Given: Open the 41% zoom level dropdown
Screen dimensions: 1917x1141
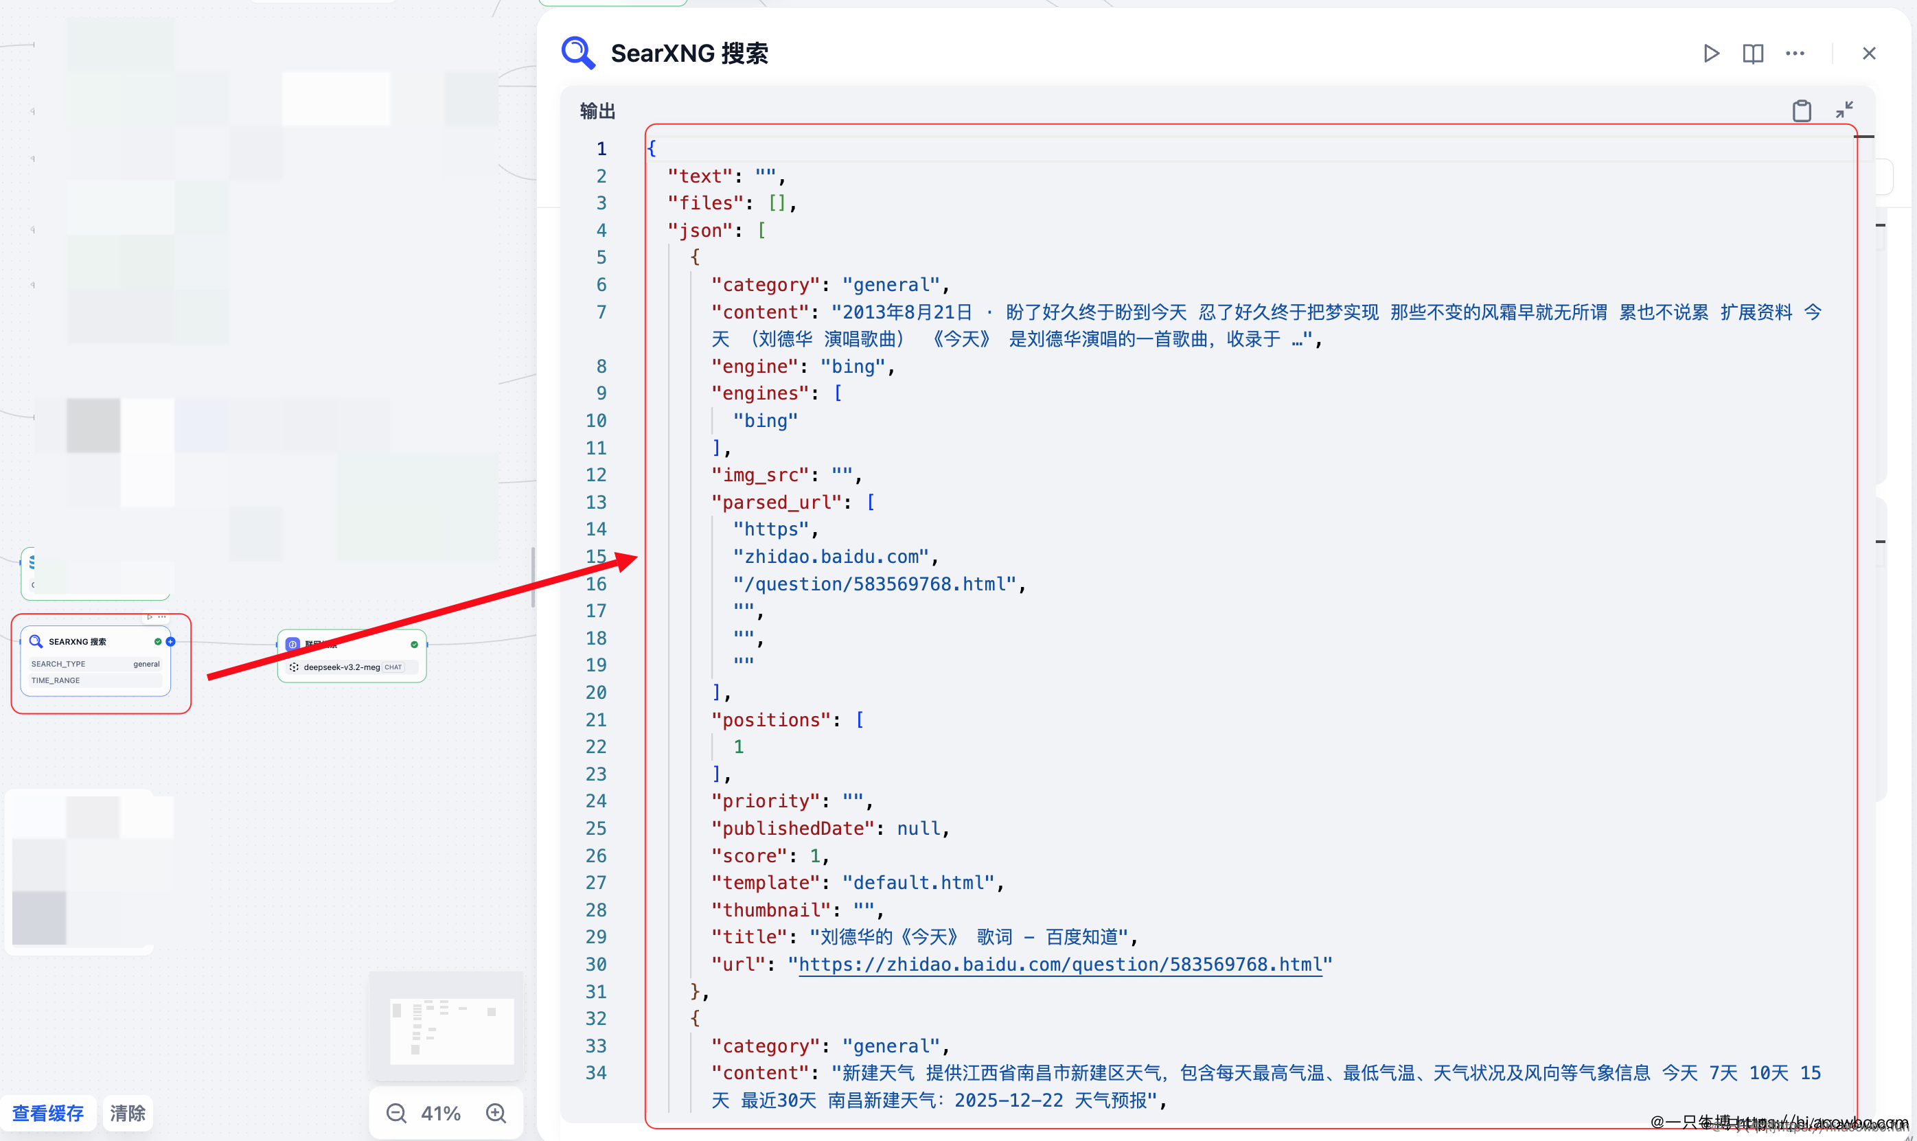Looking at the screenshot, I should point(441,1114).
